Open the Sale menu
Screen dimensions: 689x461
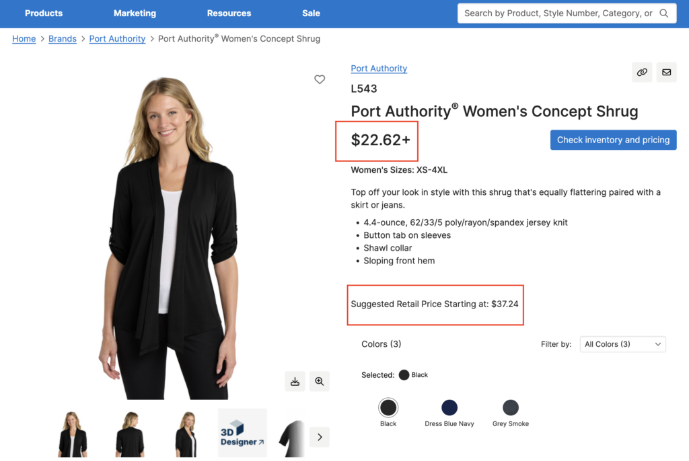point(312,13)
